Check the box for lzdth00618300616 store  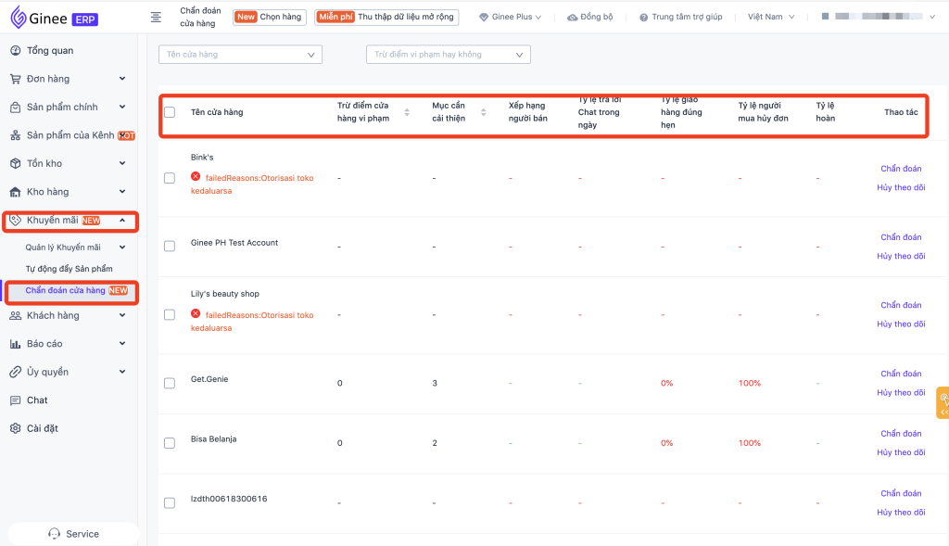click(x=170, y=503)
